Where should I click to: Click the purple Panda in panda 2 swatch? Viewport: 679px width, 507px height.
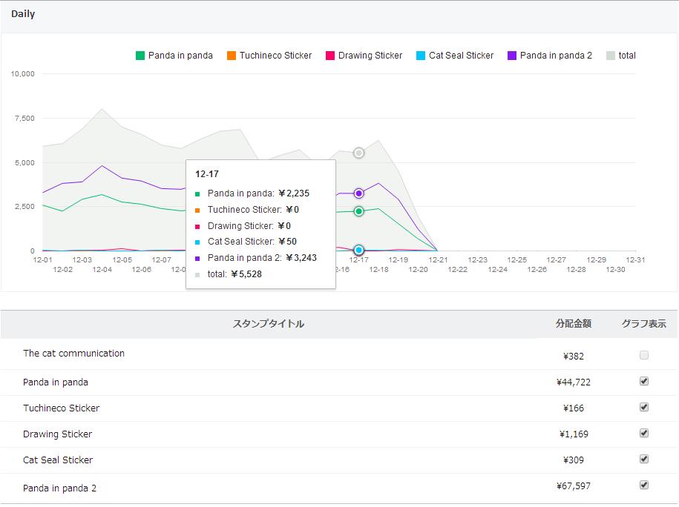(x=512, y=56)
